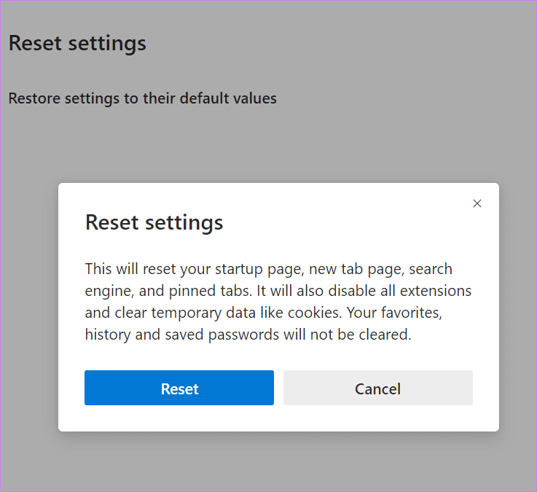Close the dialog with the X icon
Viewport: 537px width, 492px height.
tap(477, 203)
